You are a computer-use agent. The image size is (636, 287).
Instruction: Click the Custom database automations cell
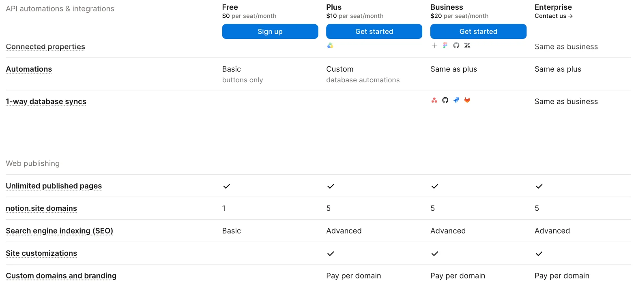point(363,74)
